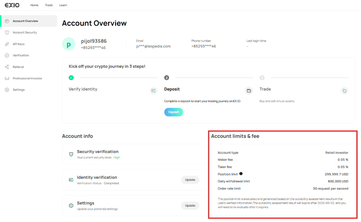Click Update button in Settings card

[x=190, y=205]
